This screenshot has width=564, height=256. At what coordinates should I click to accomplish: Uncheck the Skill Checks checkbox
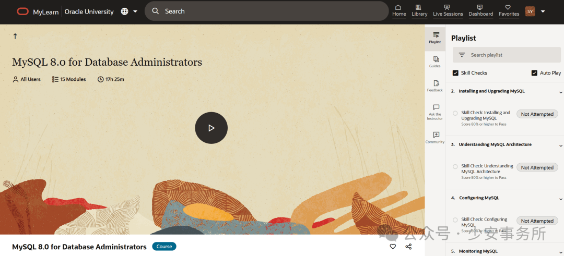(455, 73)
